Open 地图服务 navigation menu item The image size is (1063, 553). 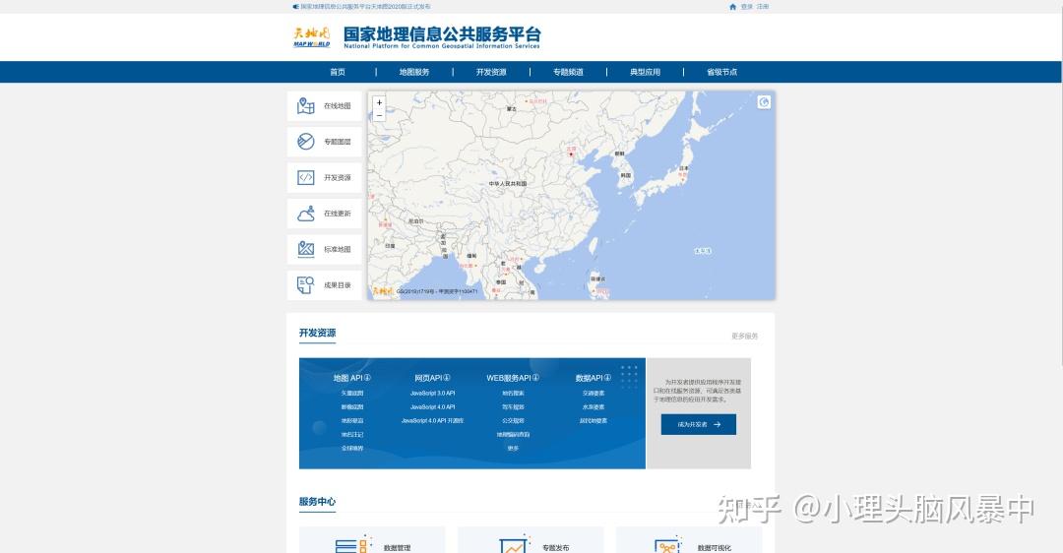[x=414, y=72]
